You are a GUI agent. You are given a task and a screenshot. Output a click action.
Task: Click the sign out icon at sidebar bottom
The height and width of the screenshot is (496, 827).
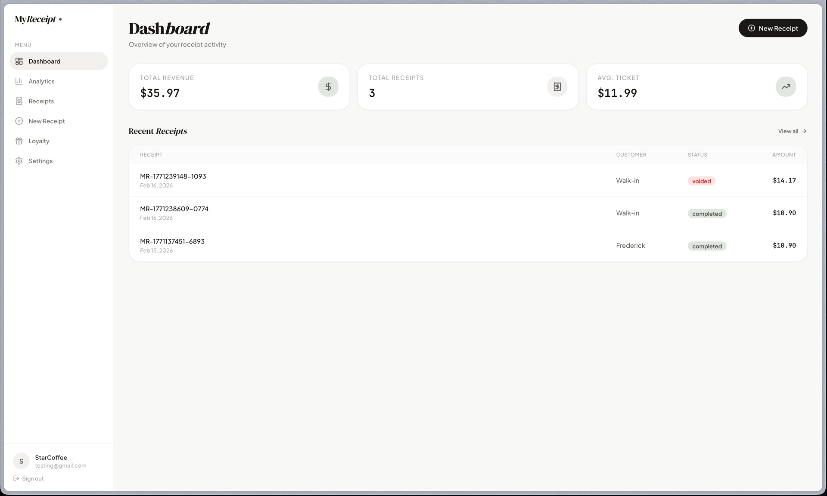coord(16,478)
